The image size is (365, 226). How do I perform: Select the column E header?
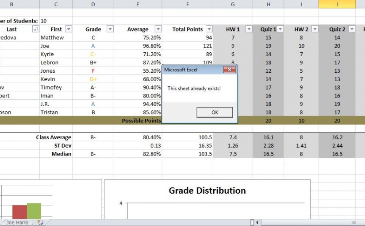pos(138,4)
